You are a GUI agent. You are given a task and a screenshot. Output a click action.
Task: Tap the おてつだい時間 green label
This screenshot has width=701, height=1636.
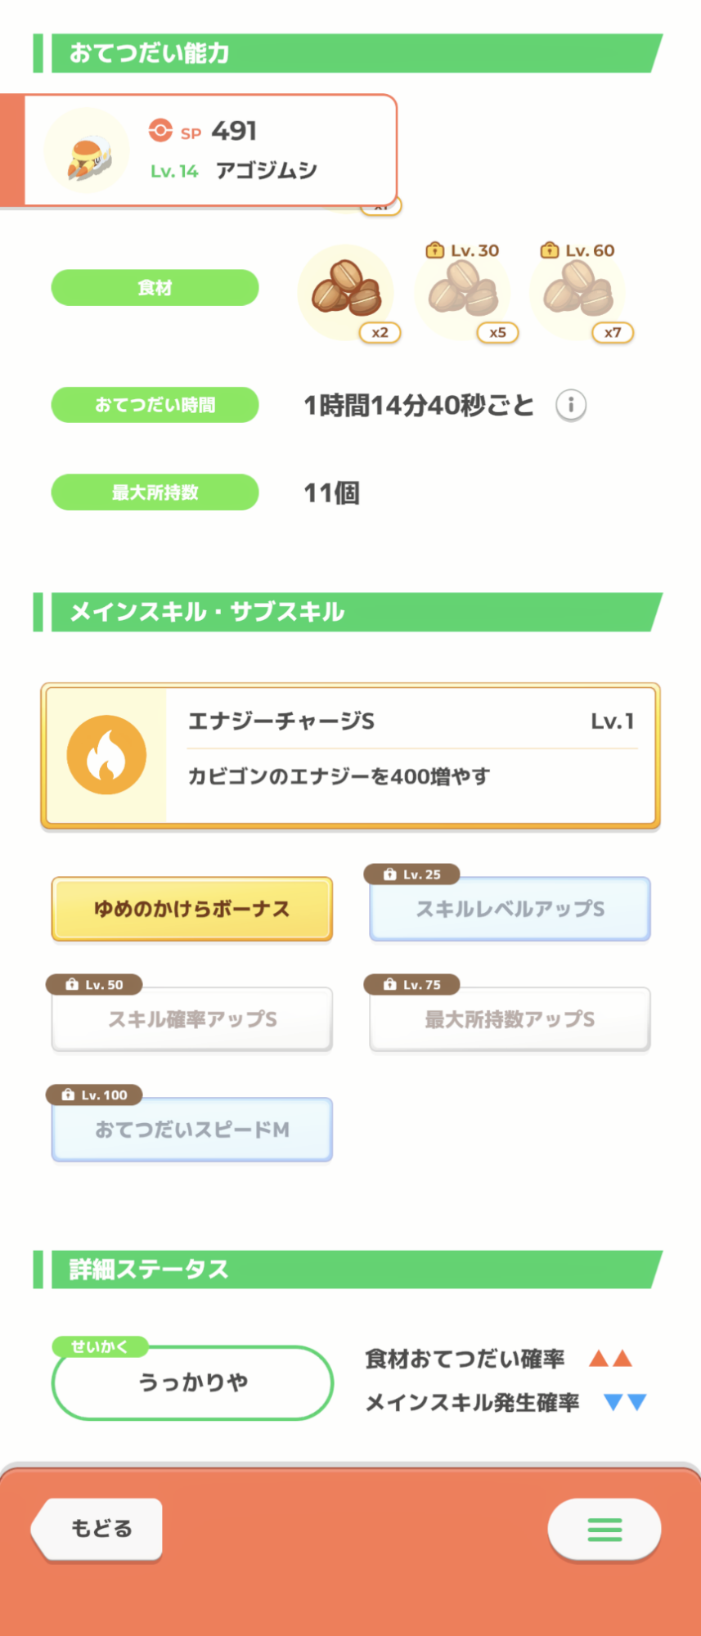[155, 405]
